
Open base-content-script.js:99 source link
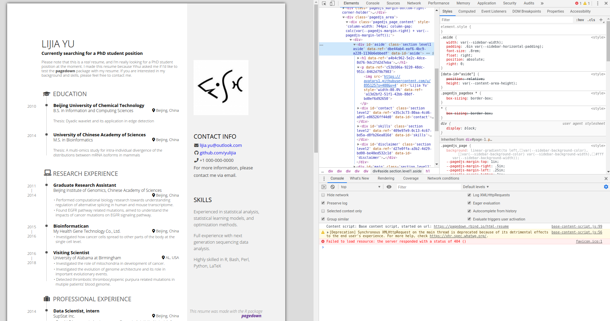click(577, 227)
